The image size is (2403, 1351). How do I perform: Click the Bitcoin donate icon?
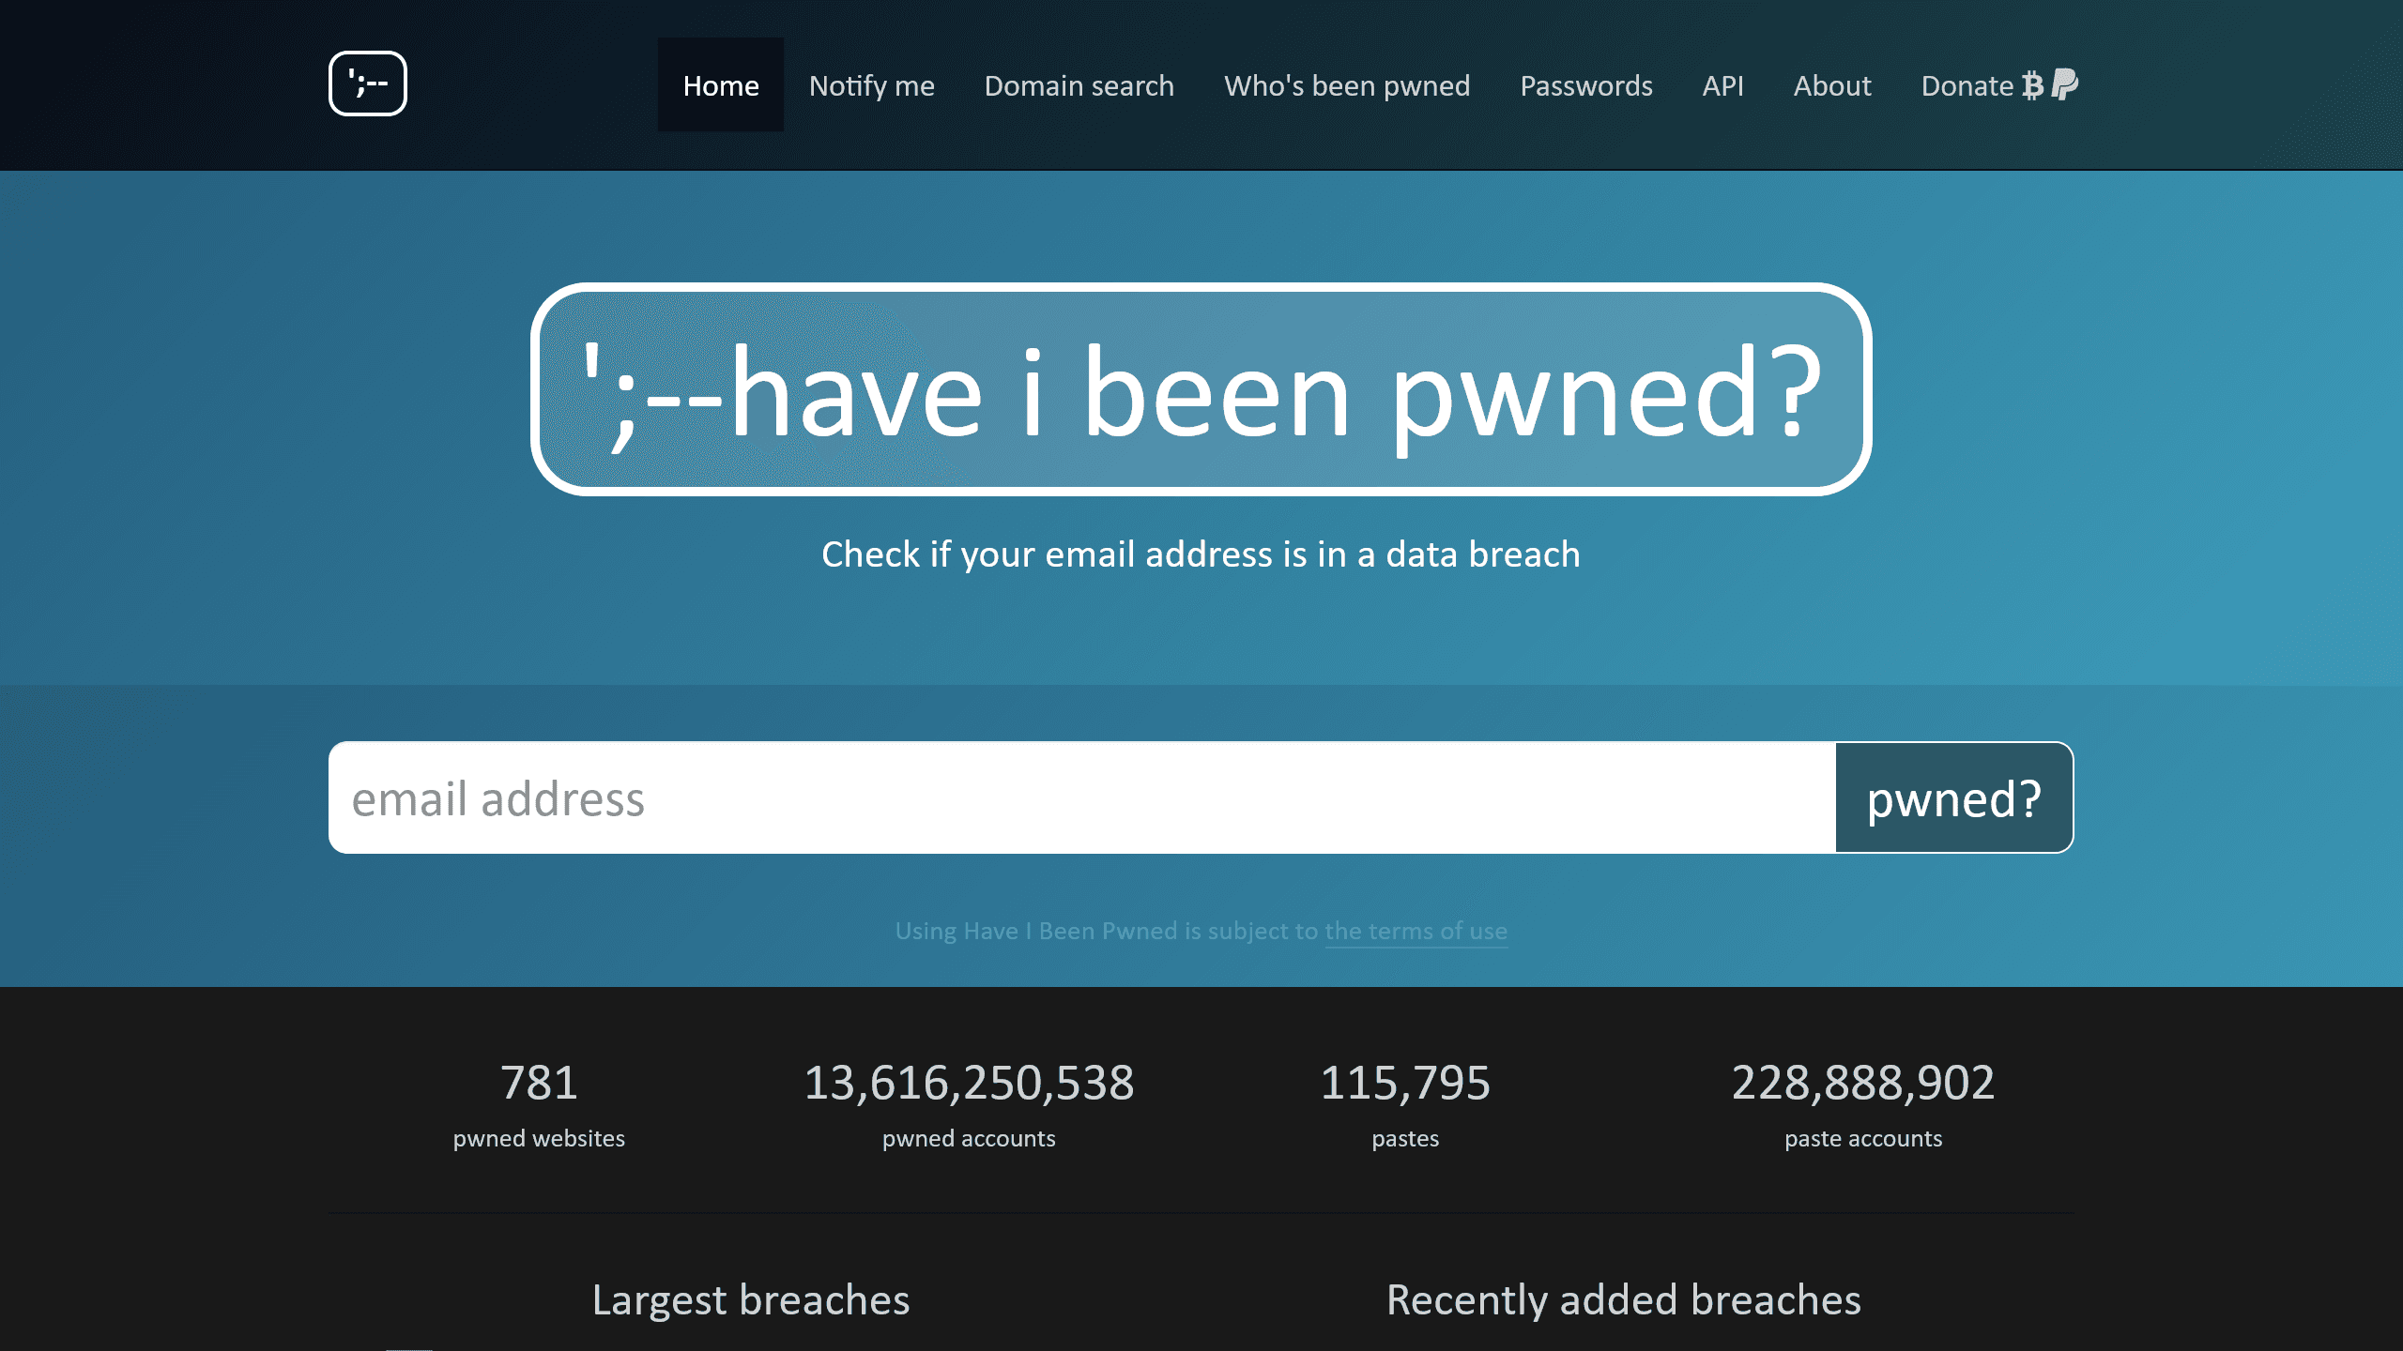(2032, 85)
